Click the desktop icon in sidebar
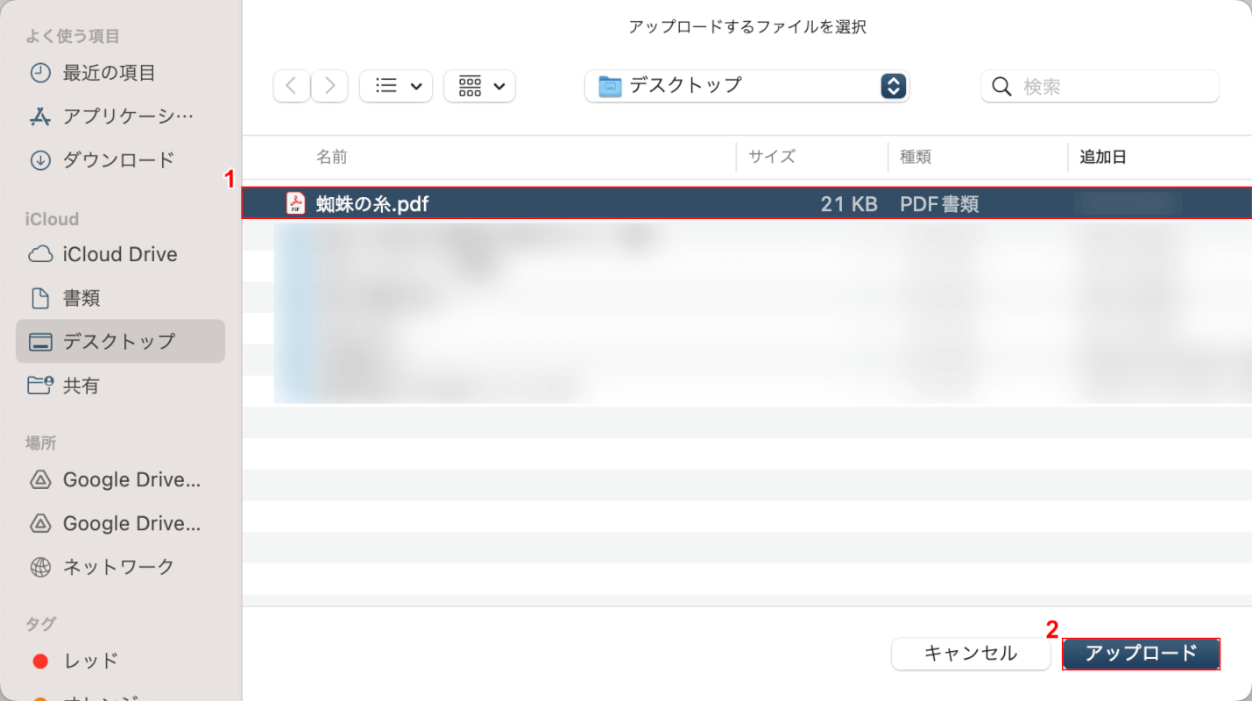This screenshot has height=701, width=1252. pyautogui.click(x=40, y=342)
